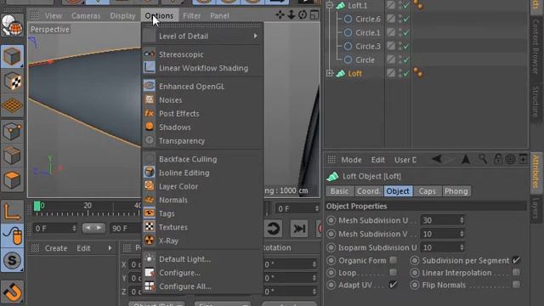The image size is (544, 306).
Task: Switch to Phong attributes tab
Action: 456,191
